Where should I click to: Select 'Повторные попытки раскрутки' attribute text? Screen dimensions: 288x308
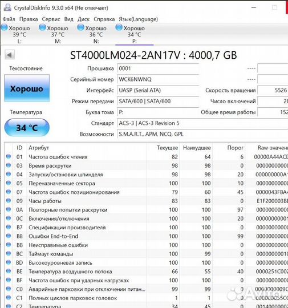[68, 210]
